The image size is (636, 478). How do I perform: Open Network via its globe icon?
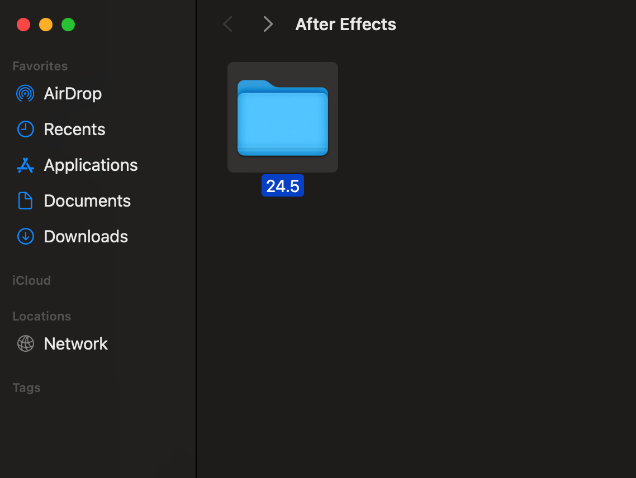26,343
